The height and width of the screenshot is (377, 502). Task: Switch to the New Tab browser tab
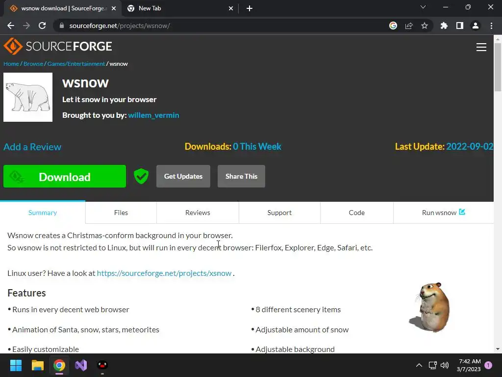pyautogui.click(x=180, y=9)
